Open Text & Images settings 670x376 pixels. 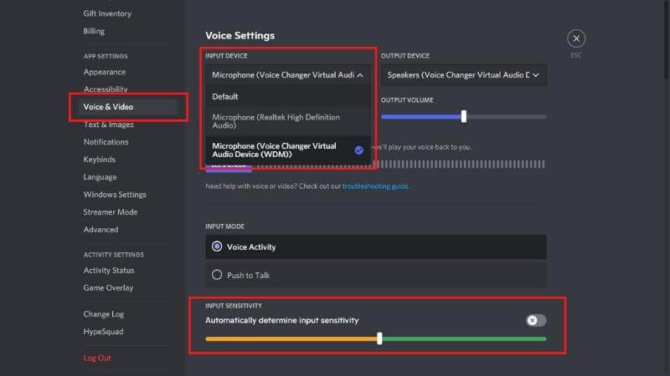pyautogui.click(x=109, y=124)
